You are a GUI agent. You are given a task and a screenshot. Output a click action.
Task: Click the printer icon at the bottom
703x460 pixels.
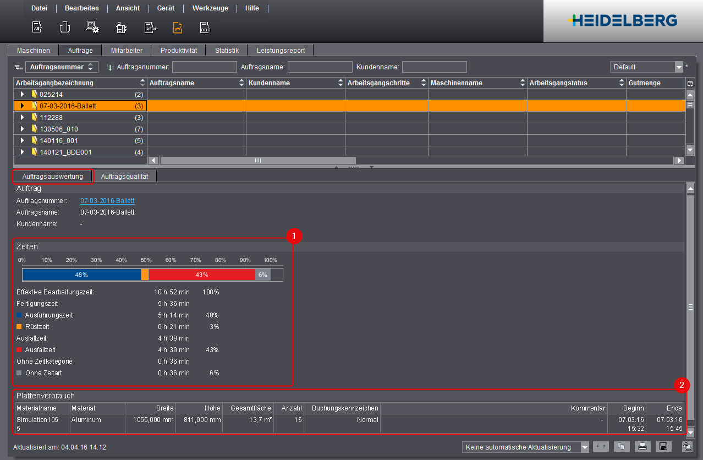(642, 447)
